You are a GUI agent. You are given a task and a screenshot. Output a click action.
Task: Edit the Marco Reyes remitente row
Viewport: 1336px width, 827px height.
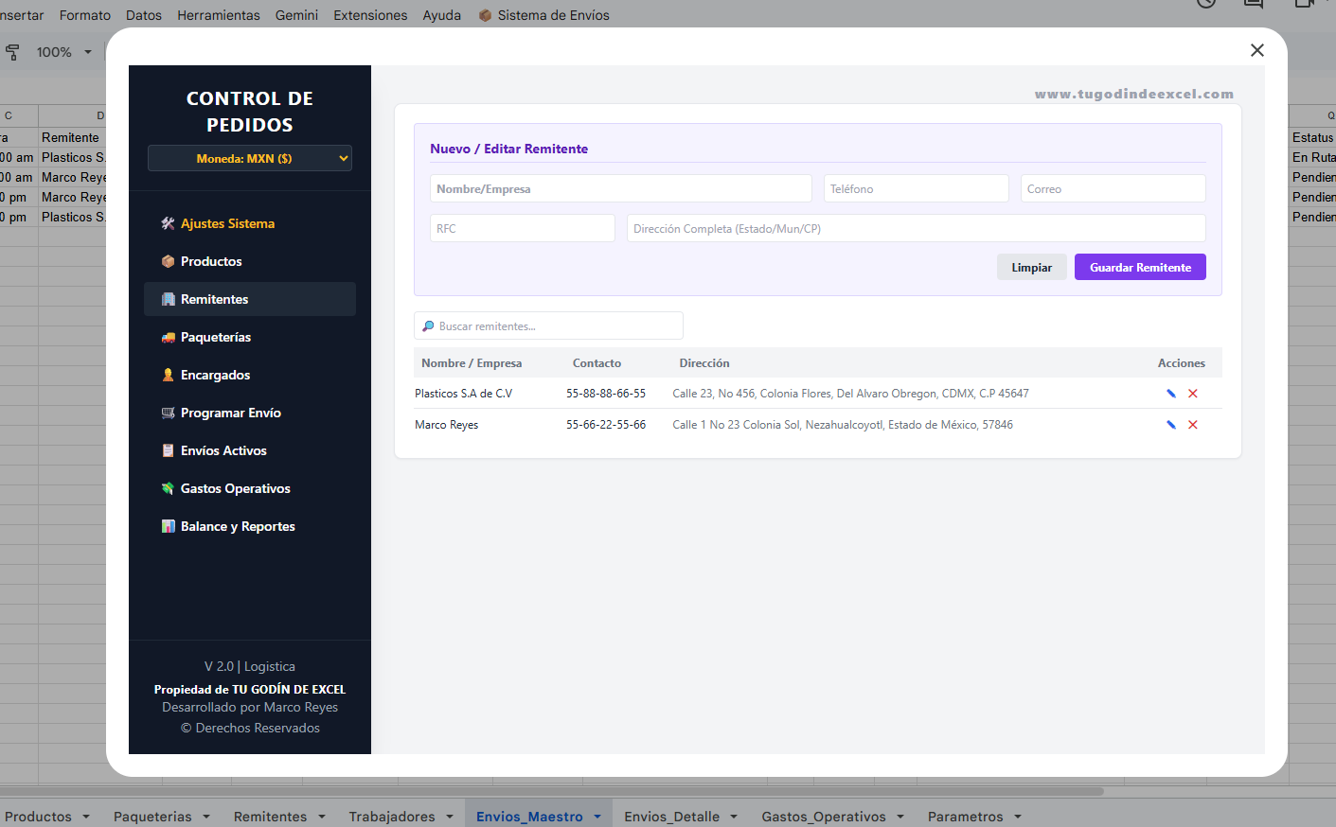point(1171,425)
